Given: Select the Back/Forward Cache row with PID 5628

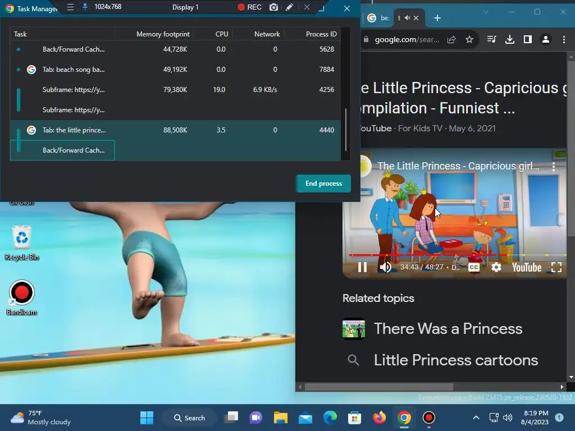Looking at the screenshot, I should tap(175, 49).
